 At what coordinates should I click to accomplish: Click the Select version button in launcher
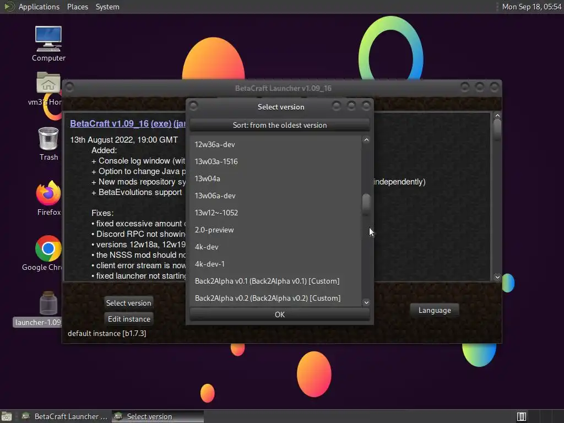pyautogui.click(x=128, y=303)
